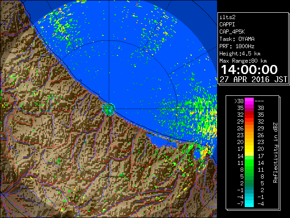Image resolution: width=290 pixels, height=218 pixels.
Task: Click the 'Max Range:80 km' line
Action: click(243, 61)
